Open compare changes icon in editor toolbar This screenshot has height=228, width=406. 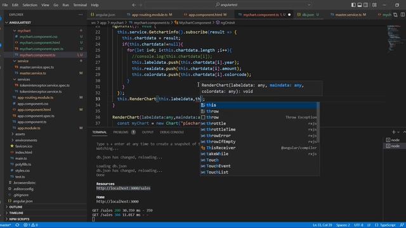click(395, 15)
